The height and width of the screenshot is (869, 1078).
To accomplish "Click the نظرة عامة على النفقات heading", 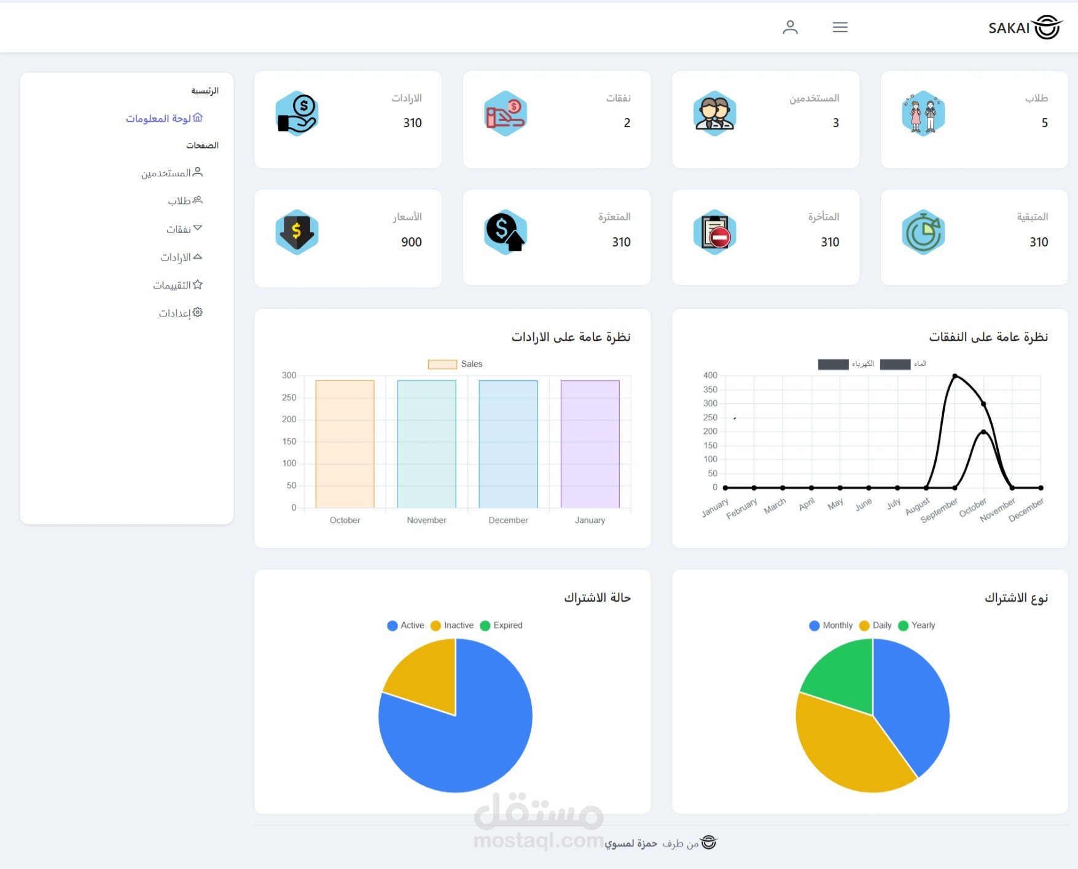I will (x=988, y=337).
